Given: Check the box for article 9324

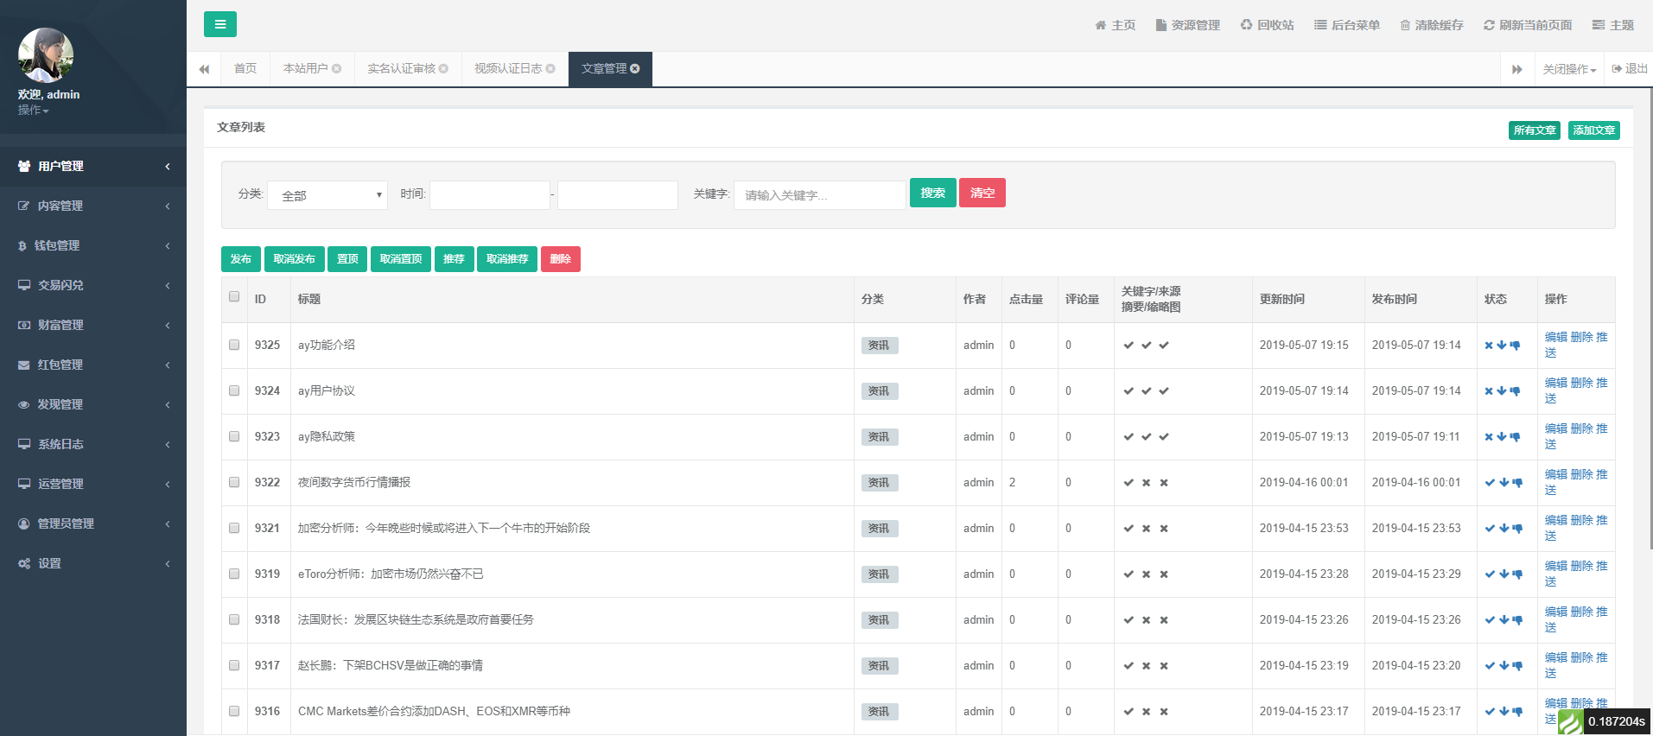Looking at the screenshot, I should point(234,390).
